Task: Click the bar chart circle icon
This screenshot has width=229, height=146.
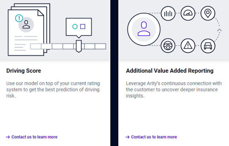Action: click(x=168, y=14)
